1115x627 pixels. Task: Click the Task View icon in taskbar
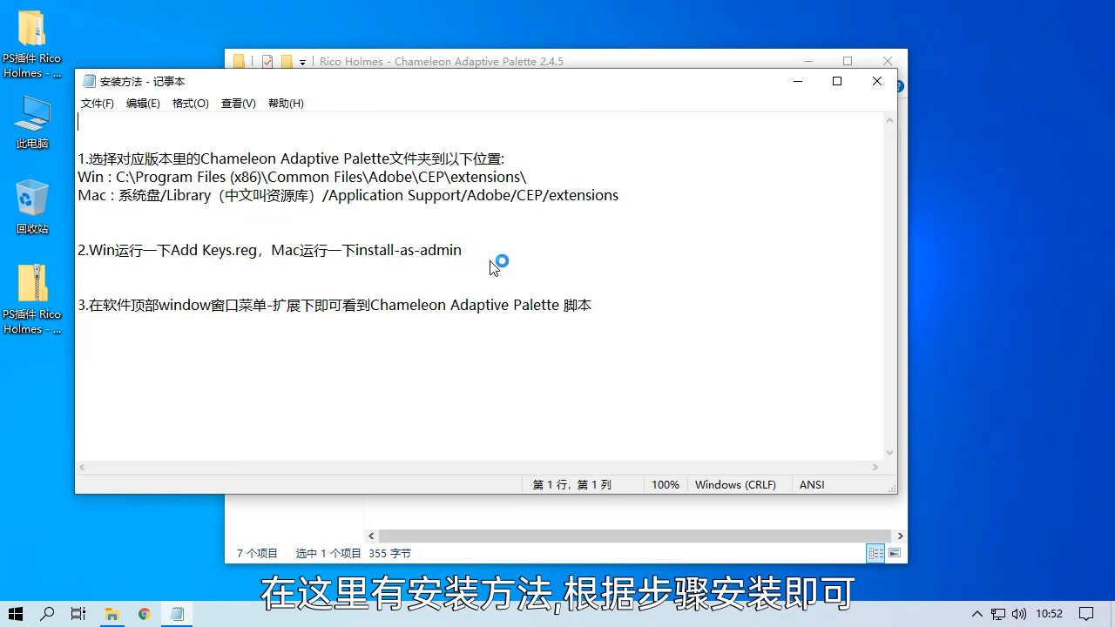pos(78,614)
